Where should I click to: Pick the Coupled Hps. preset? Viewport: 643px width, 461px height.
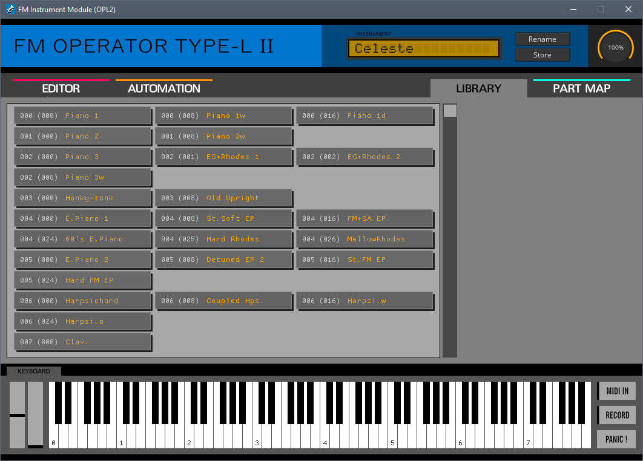[224, 301]
